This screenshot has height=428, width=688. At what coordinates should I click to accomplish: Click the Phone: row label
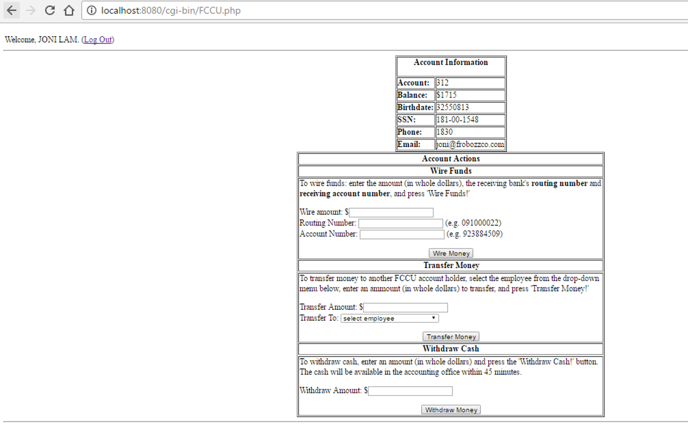pos(409,132)
